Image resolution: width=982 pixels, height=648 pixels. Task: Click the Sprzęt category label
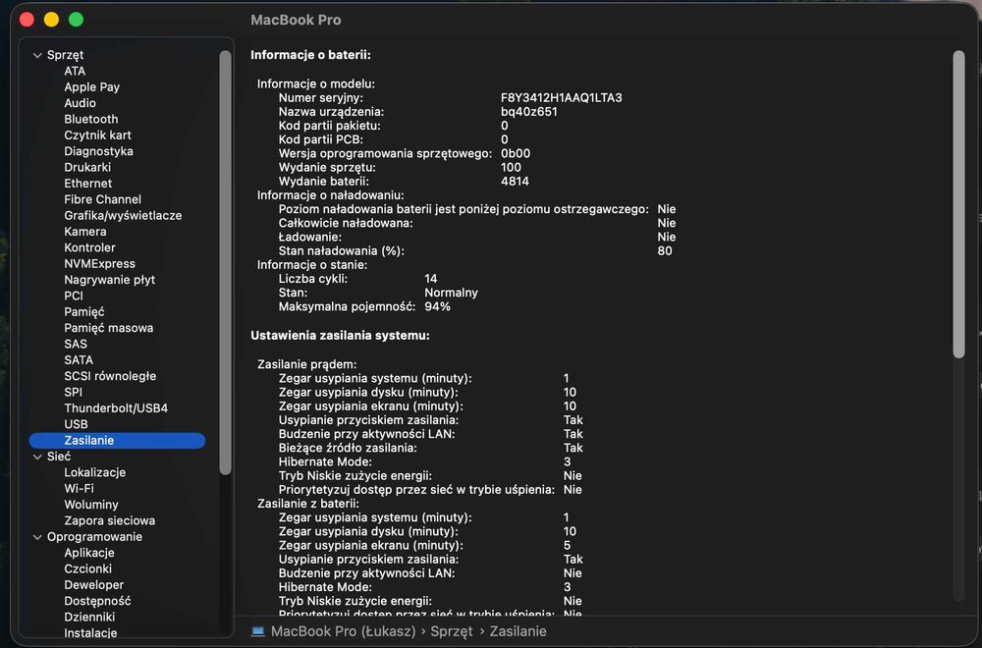[x=65, y=55]
